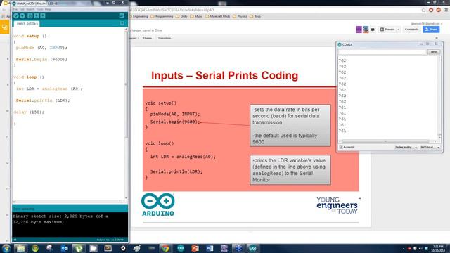Open the Chrome hamburger menu

[x=446, y=10]
